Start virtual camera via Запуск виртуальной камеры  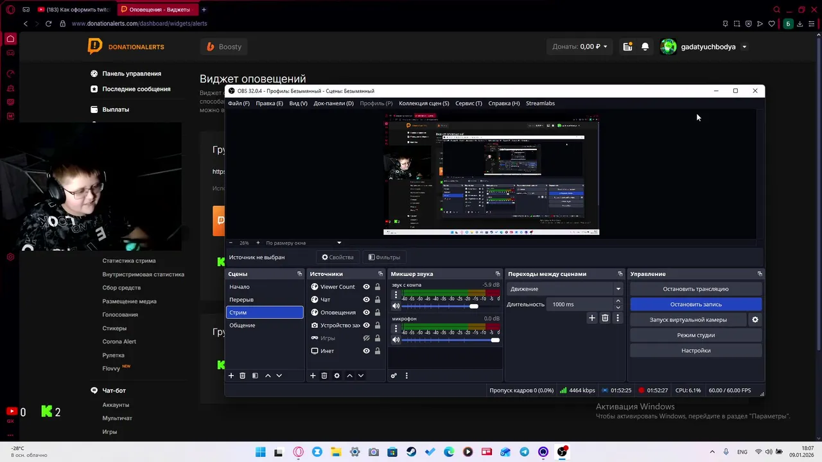pyautogui.click(x=688, y=320)
